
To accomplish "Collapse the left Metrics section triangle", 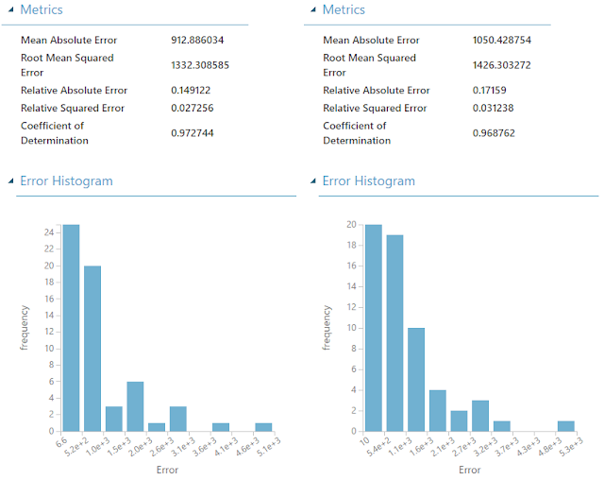I will 10,9.
